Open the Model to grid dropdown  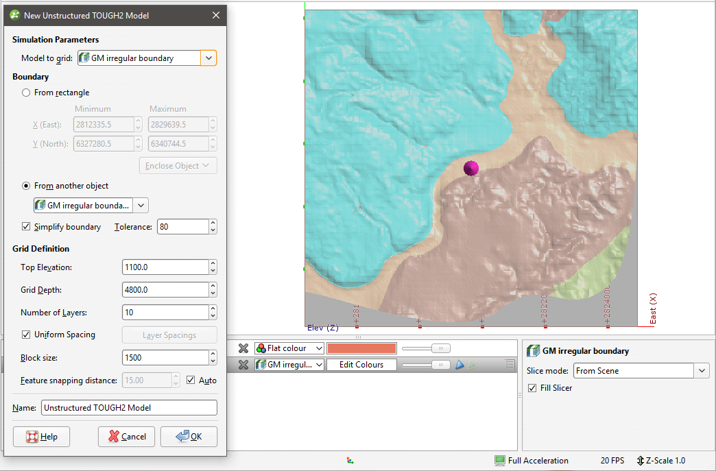click(208, 58)
